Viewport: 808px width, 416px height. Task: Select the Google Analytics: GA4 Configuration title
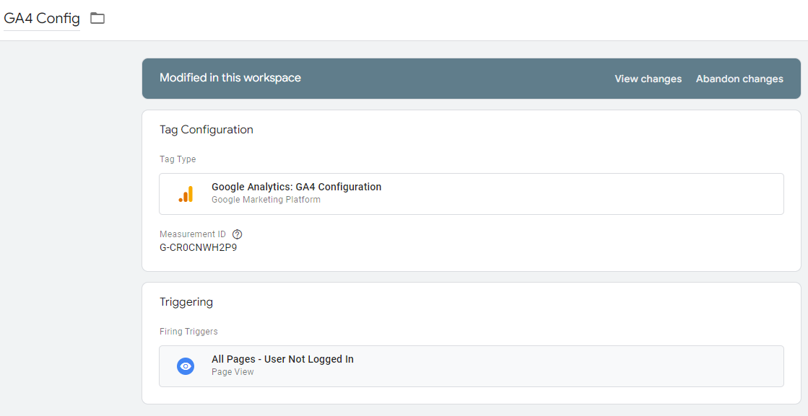(296, 187)
